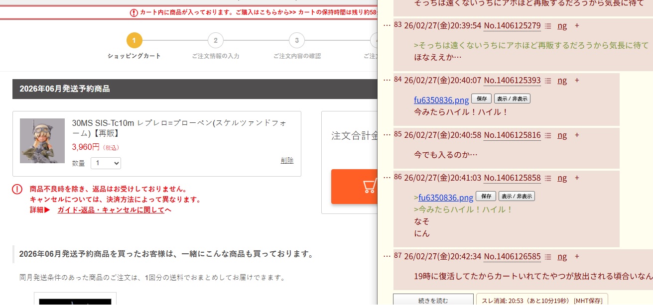
Task: Select step 1 ショッピングカート
Action: pos(134,40)
